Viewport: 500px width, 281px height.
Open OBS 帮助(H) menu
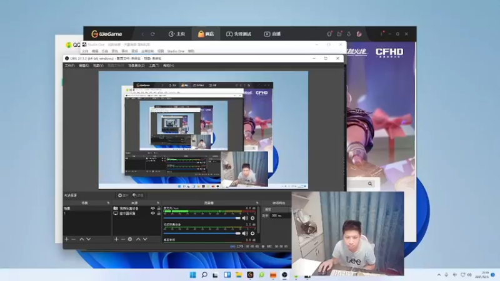pyautogui.click(x=168, y=66)
